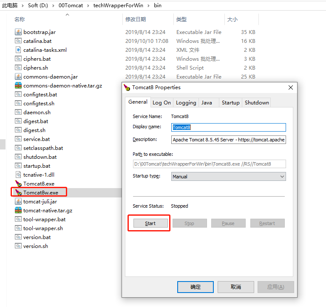Click the bootstrap.jar modified date 2019/8/14 23:24
The image size is (326, 307).
click(145, 32)
